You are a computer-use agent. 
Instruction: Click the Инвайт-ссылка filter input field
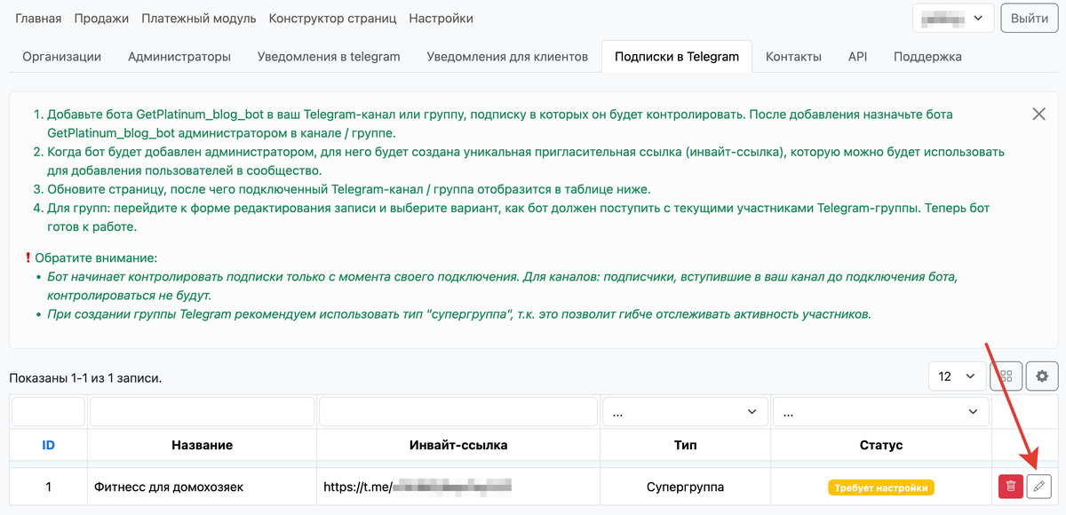coord(457,412)
